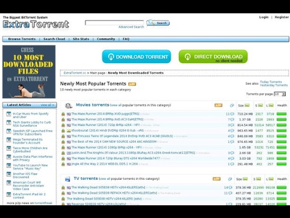
Task: Sort Movies torrents by Leechers icon
Action: tap(271, 105)
